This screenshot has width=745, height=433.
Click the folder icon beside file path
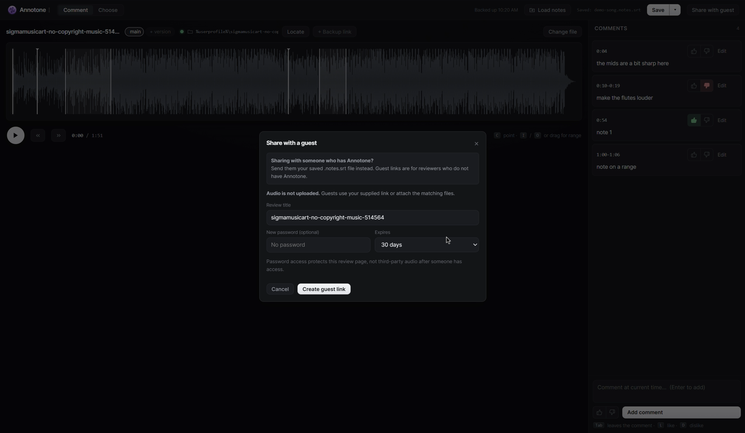click(190, 32)
